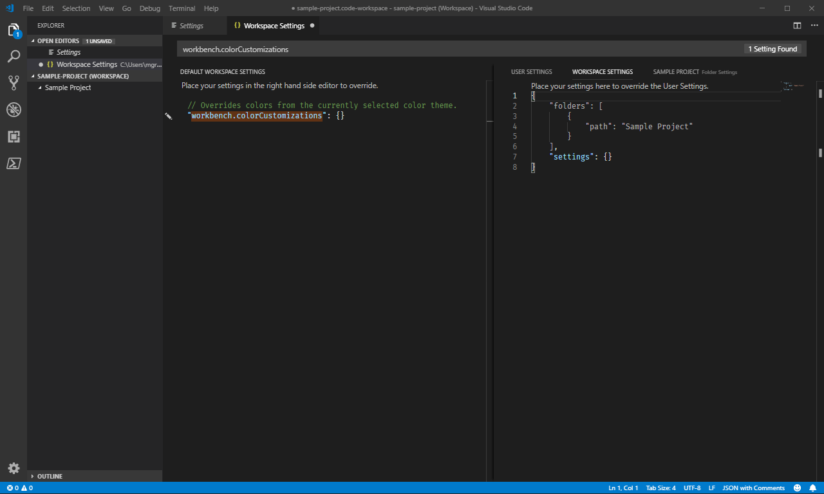
Task: Collapse the Open Editors section
Action: [94, 41]
